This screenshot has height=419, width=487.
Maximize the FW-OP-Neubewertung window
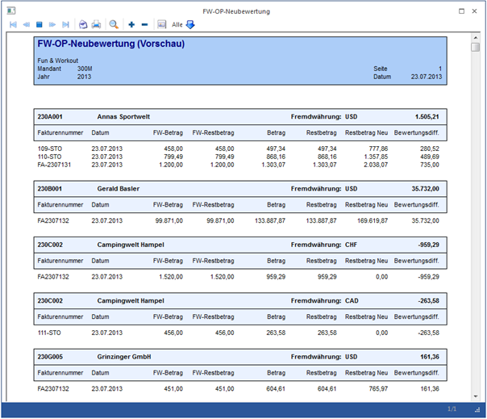(x=461, y=11)
